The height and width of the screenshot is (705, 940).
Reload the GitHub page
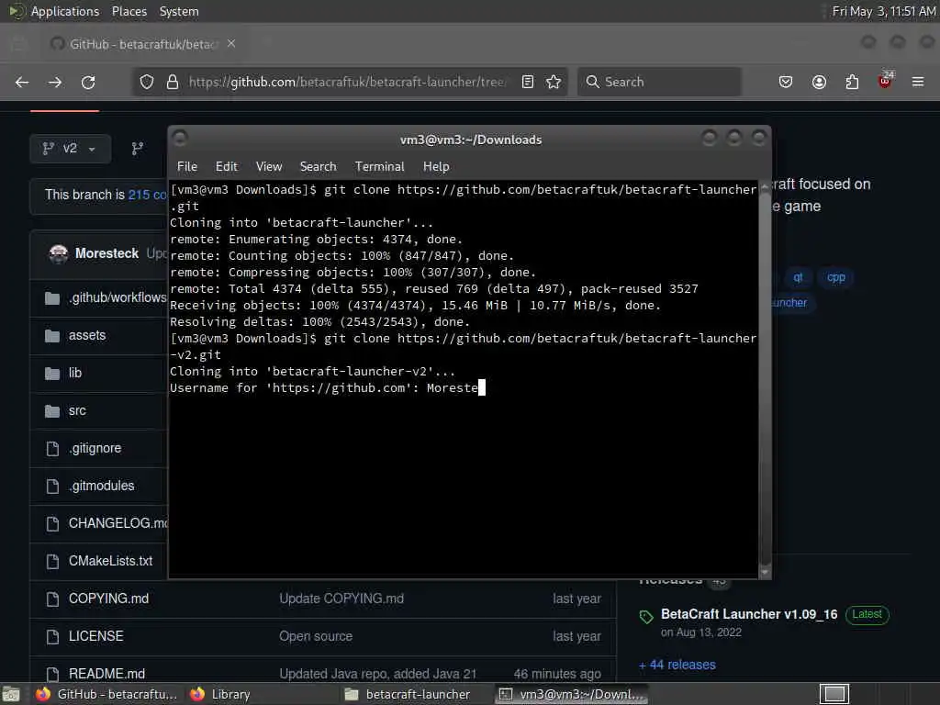88,82
